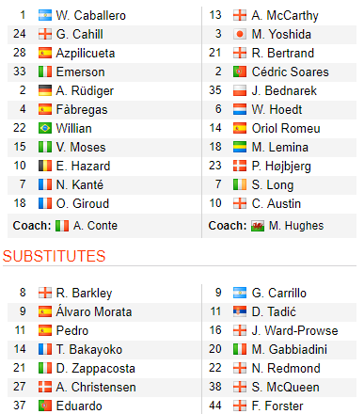Screen dimensions: 364x414
Task: Open the Cédric Soares player link
Action: coord(291,72)
